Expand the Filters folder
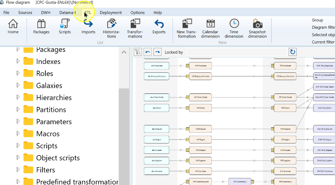 point(18,170)
